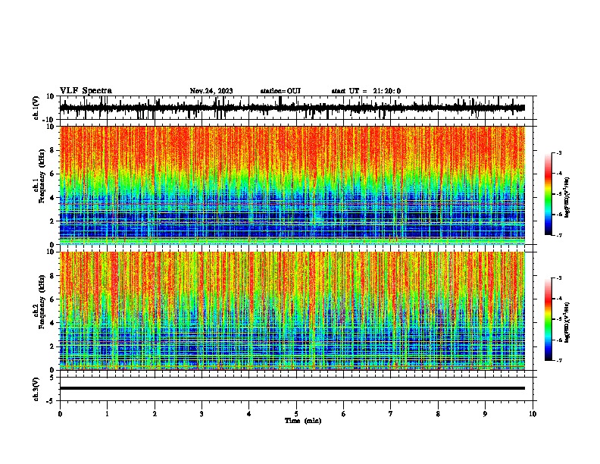This screenshot has width=600, height=464.
Task: Click the ch.1 PSD color bar
Action: pos(548,194)
